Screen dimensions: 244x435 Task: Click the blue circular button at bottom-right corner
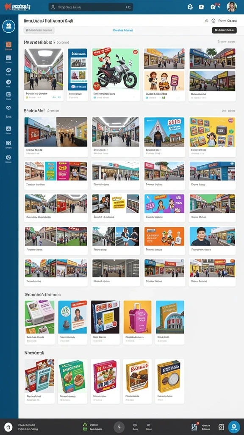pos(234,427)
